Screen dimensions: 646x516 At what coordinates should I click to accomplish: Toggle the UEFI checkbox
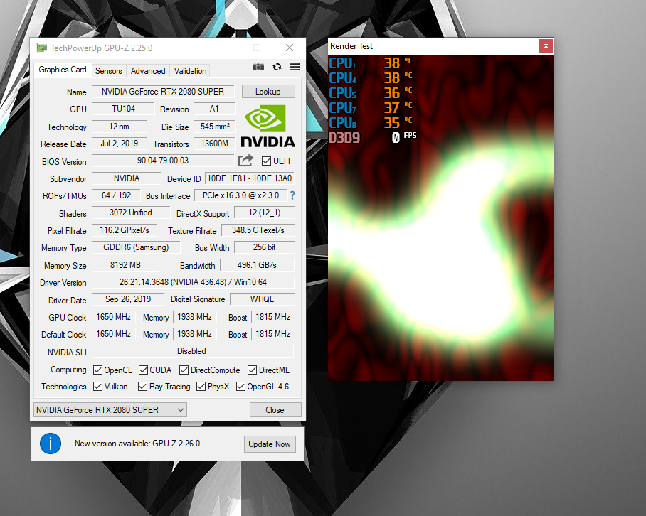tap(266, 161)
